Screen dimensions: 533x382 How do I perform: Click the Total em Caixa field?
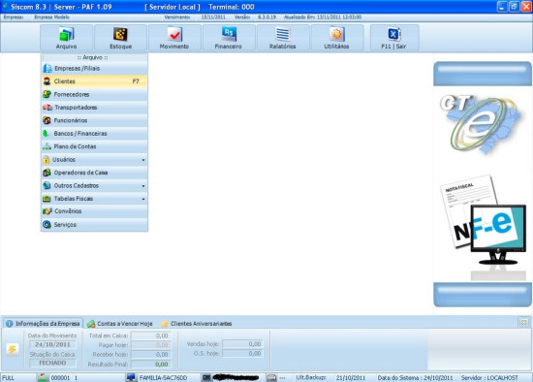(151, 335)
